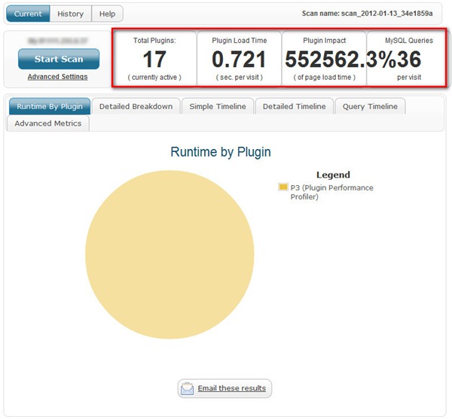Viewport: 452px width, 419px height.
Task: View the Detailed Timeline tab
Action: point(294,107)
